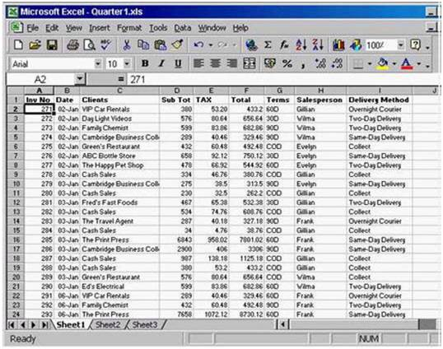
Task: Open Print Preview icon
Action: (x=89, y=45)
